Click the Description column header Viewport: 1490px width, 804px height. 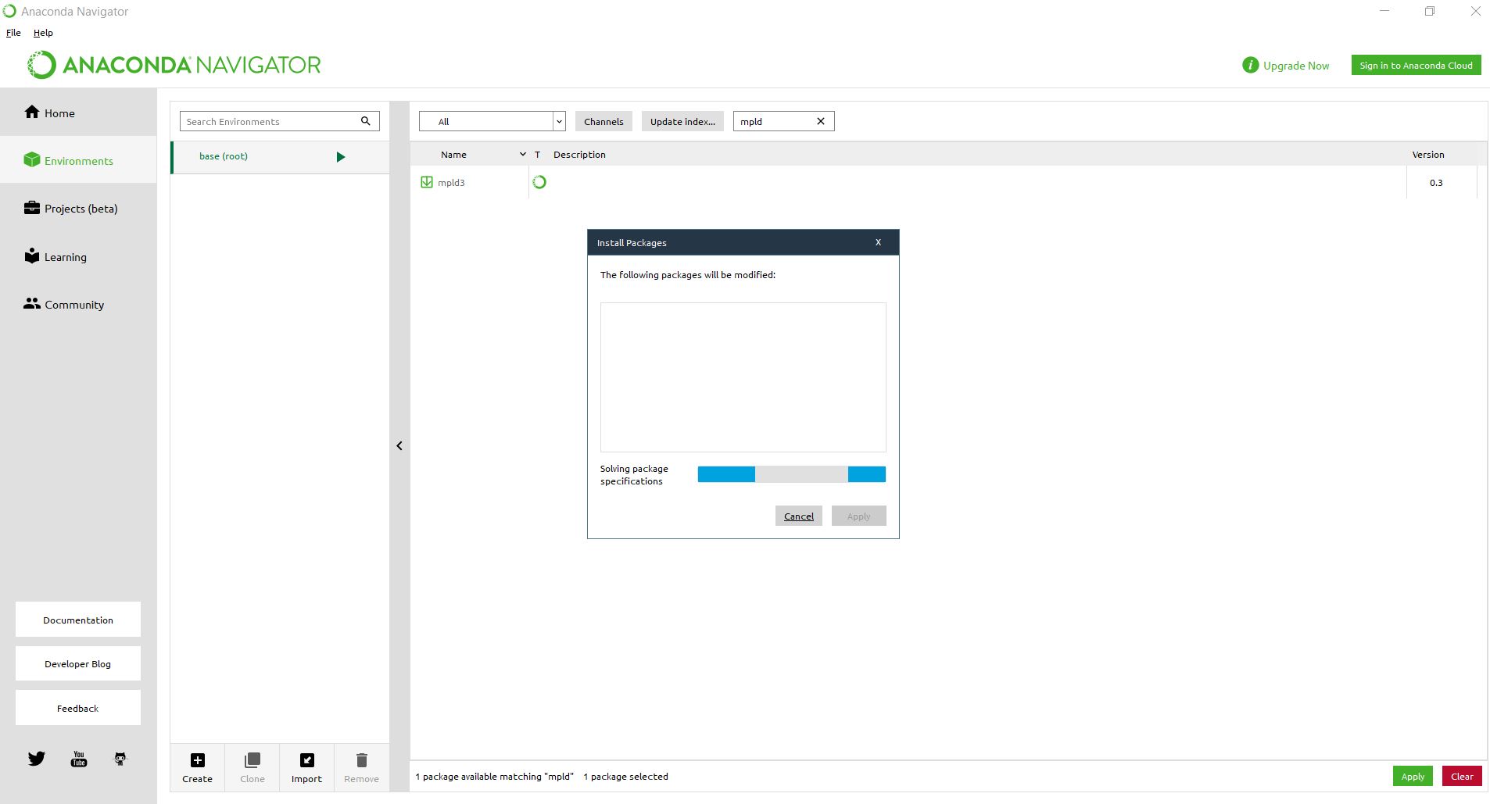click(x=579, y=155)
